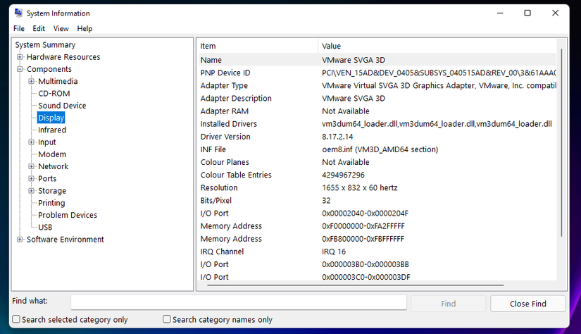The image size is (581, 334).
Task: Select the IRQ Channel row
Action: [x=377, y=252]
